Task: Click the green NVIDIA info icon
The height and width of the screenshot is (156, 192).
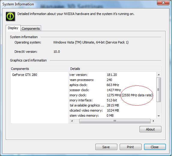Action: 10,16
